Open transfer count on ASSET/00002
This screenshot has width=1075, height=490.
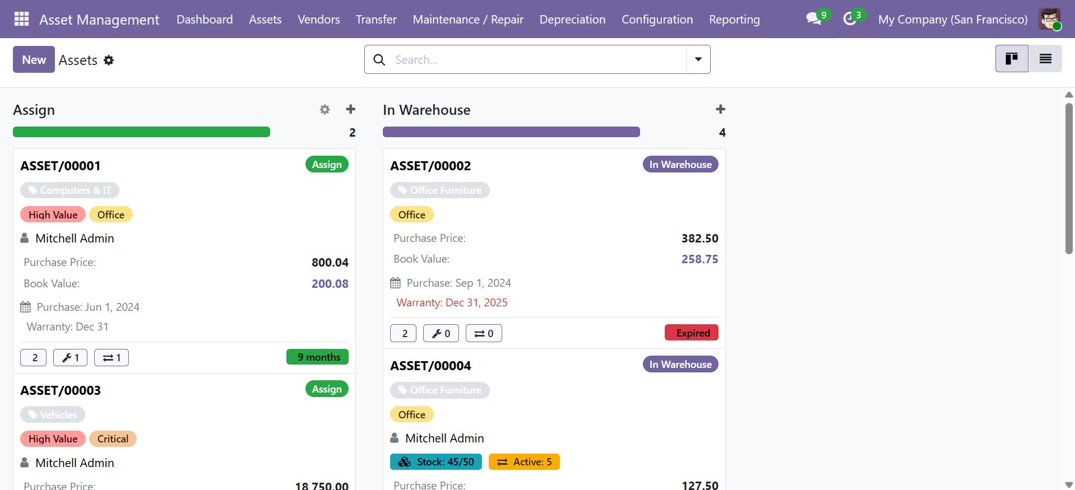click(484, 333)
